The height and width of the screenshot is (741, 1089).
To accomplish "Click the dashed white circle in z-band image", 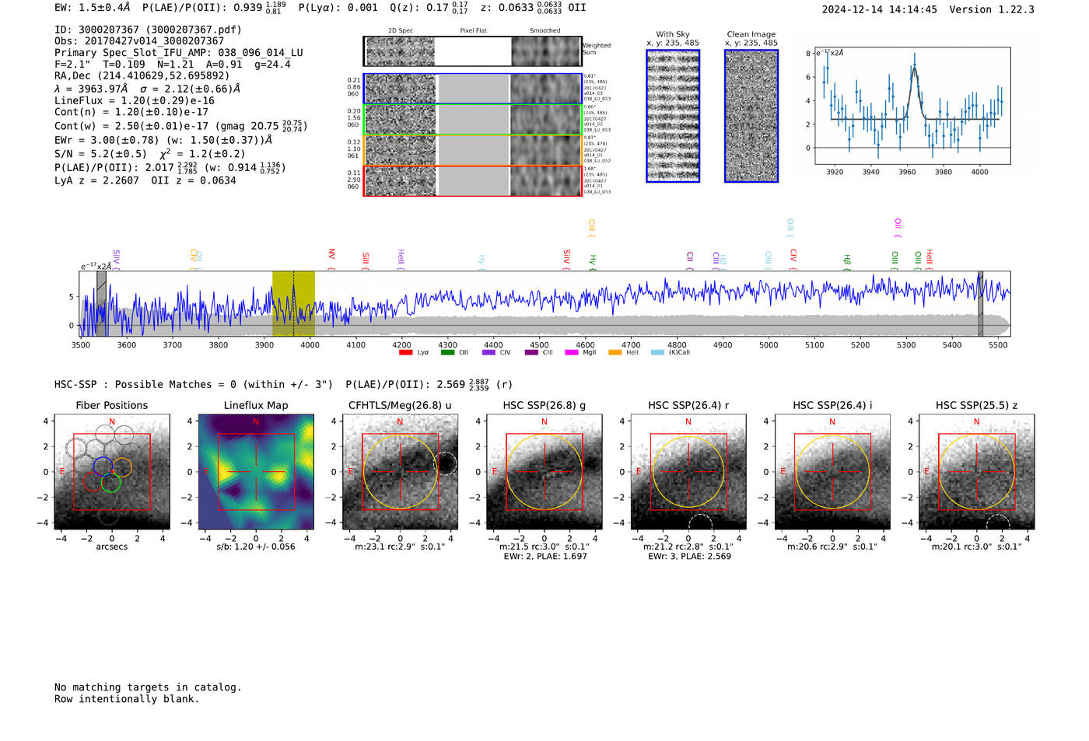I will tap(998, 522).
